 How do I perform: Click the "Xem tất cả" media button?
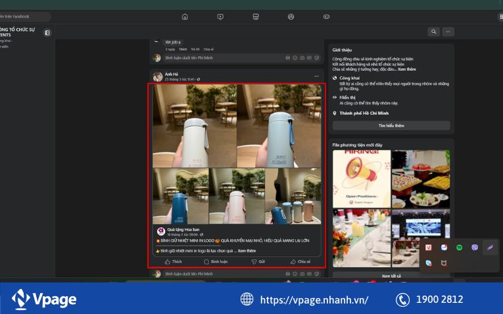(391, 275)
